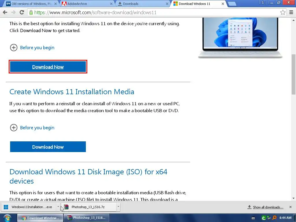Open dropdown arrow next to Photoshop_13_LS16.7z download
296x222 pixels.
point(118,207)
